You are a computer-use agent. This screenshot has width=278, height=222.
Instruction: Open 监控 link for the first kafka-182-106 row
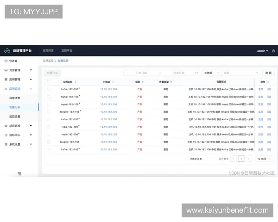260,89
